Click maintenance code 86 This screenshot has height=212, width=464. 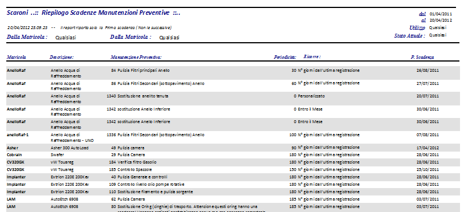pos(114,83)
